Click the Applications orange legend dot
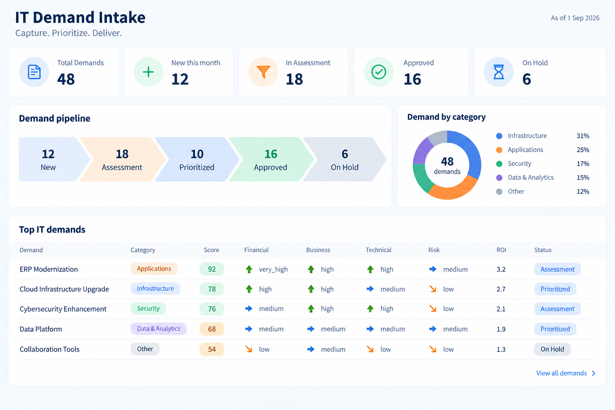Image resolution: width=615 pixels, height=410 pixels. [499, 150]
